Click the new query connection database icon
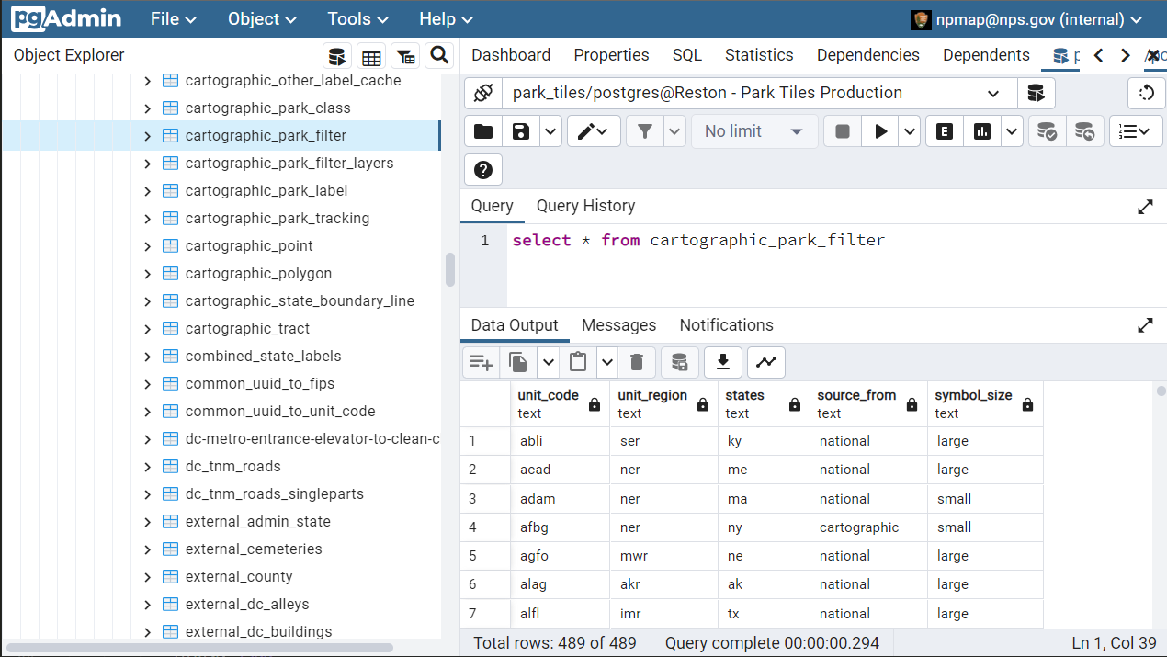Viewport: 1167px width, 657px height. pos(1036,93)
